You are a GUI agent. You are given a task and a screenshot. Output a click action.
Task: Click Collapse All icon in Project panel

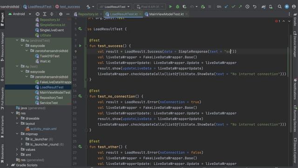coord(52,14)
